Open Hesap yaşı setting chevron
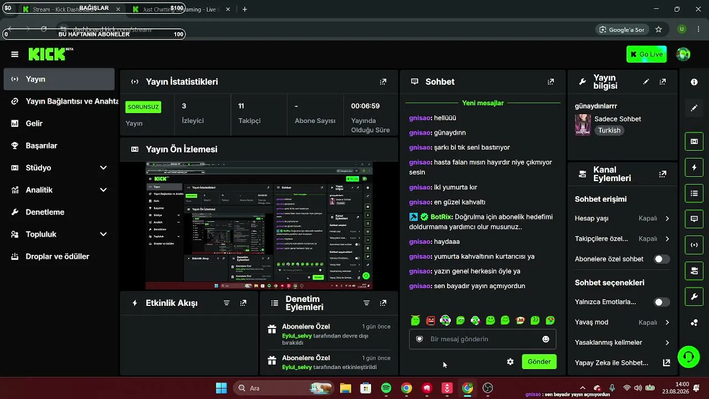The image size is (709, 399). coord(667,218)
